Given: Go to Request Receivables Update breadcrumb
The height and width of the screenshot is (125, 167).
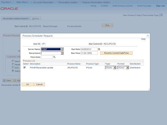Looking at the screenshot, I should click(x=96, y=2).
